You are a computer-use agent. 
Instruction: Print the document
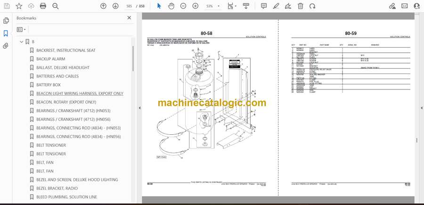click(43, 6)
